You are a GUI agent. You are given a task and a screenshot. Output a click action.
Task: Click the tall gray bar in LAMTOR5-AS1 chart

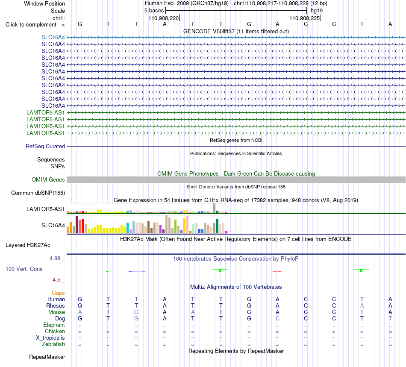[215, 208]
